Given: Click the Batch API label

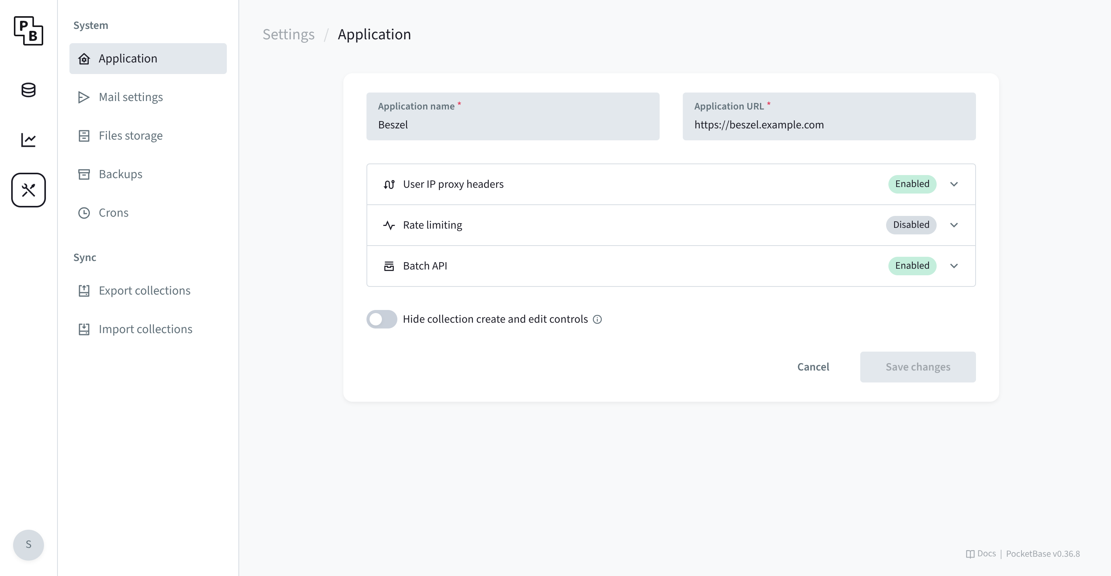Looking at the screenshot, I should (x=425, y=266).
